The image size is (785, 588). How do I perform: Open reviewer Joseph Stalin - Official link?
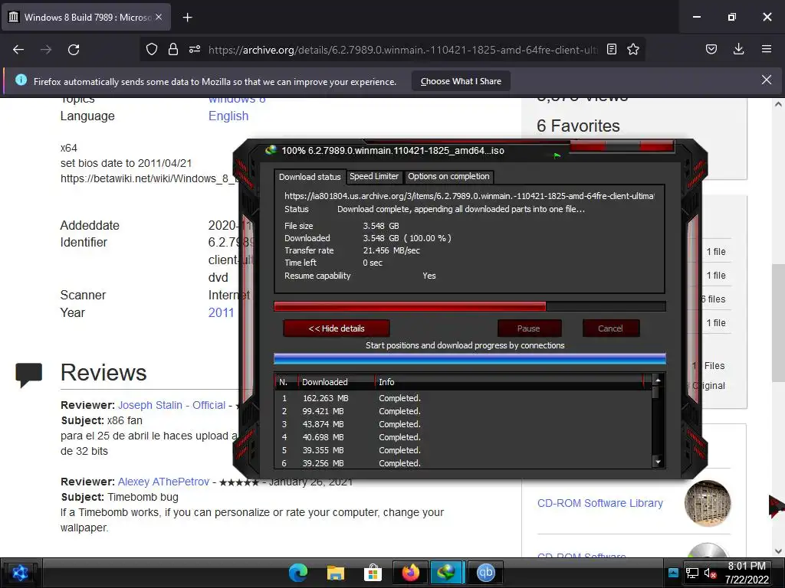(x=172, y=405)
